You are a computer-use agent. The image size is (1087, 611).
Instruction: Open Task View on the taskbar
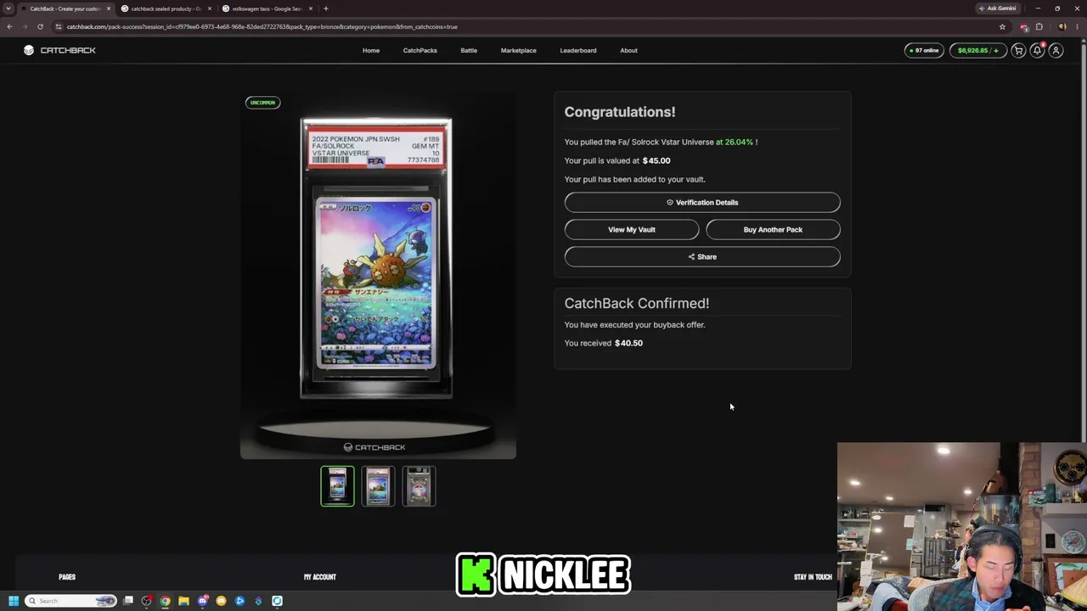[128, 601]
